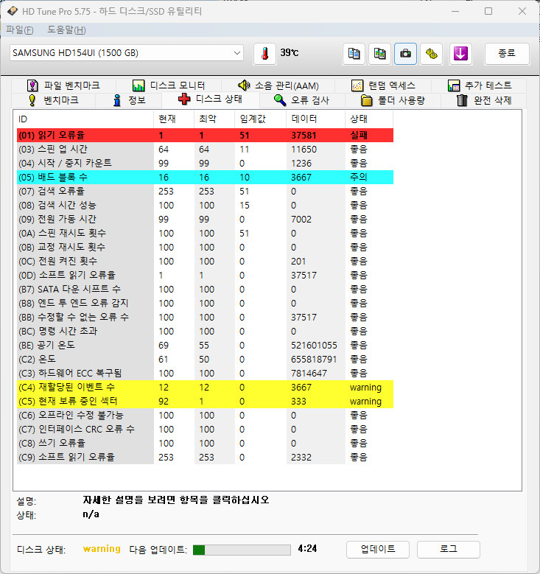Select the (05) 배드 블록 수 row
The height and width of the screenshot is (574, 540).
click(205, 177)
